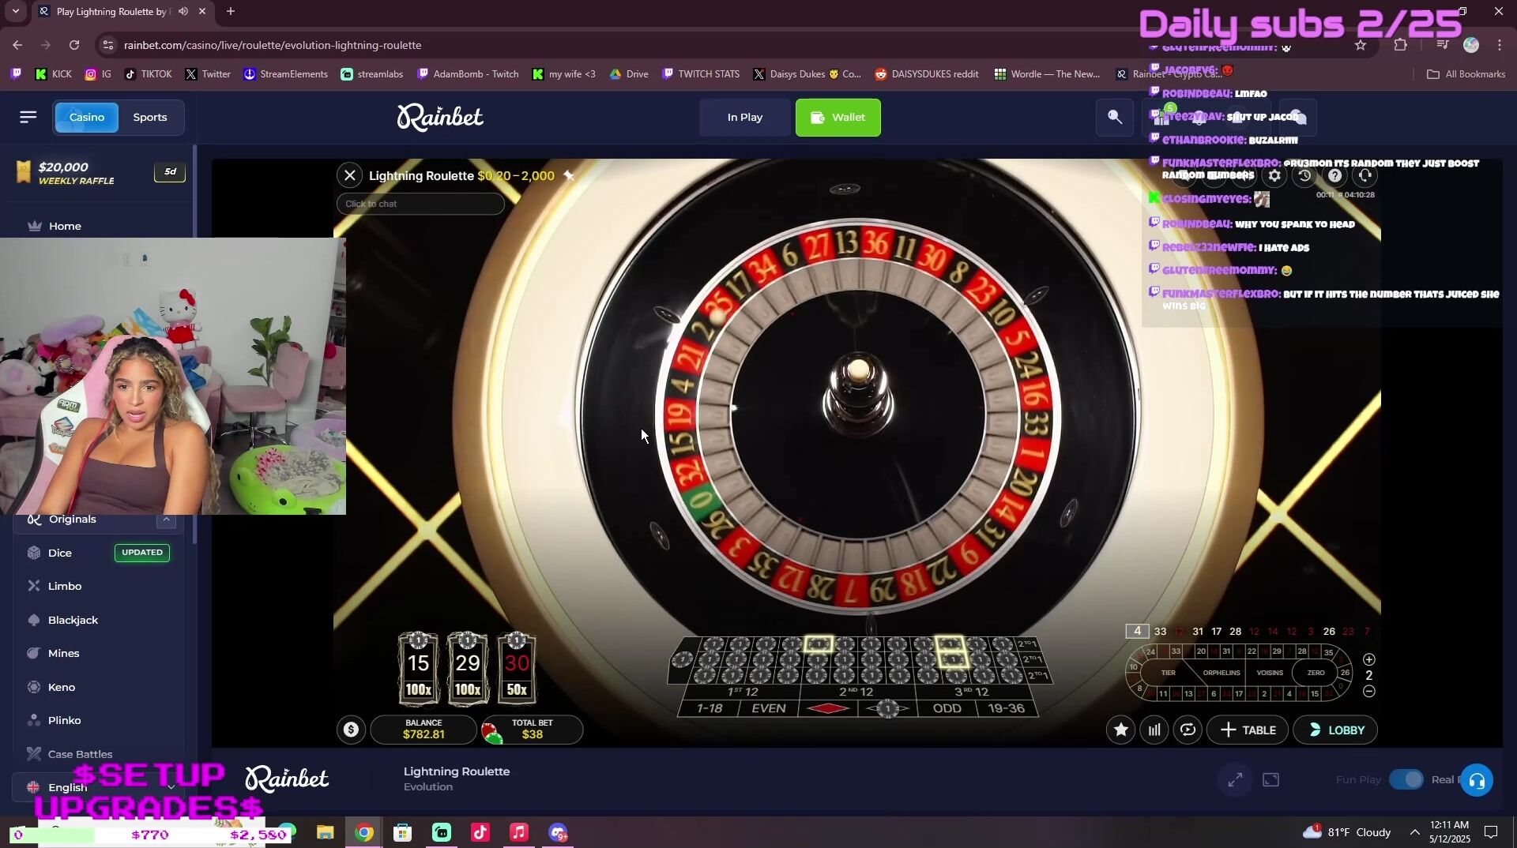Expand game to fullscreen arrows
The height and width of the screenshot is (848, 1517).
1235,780
